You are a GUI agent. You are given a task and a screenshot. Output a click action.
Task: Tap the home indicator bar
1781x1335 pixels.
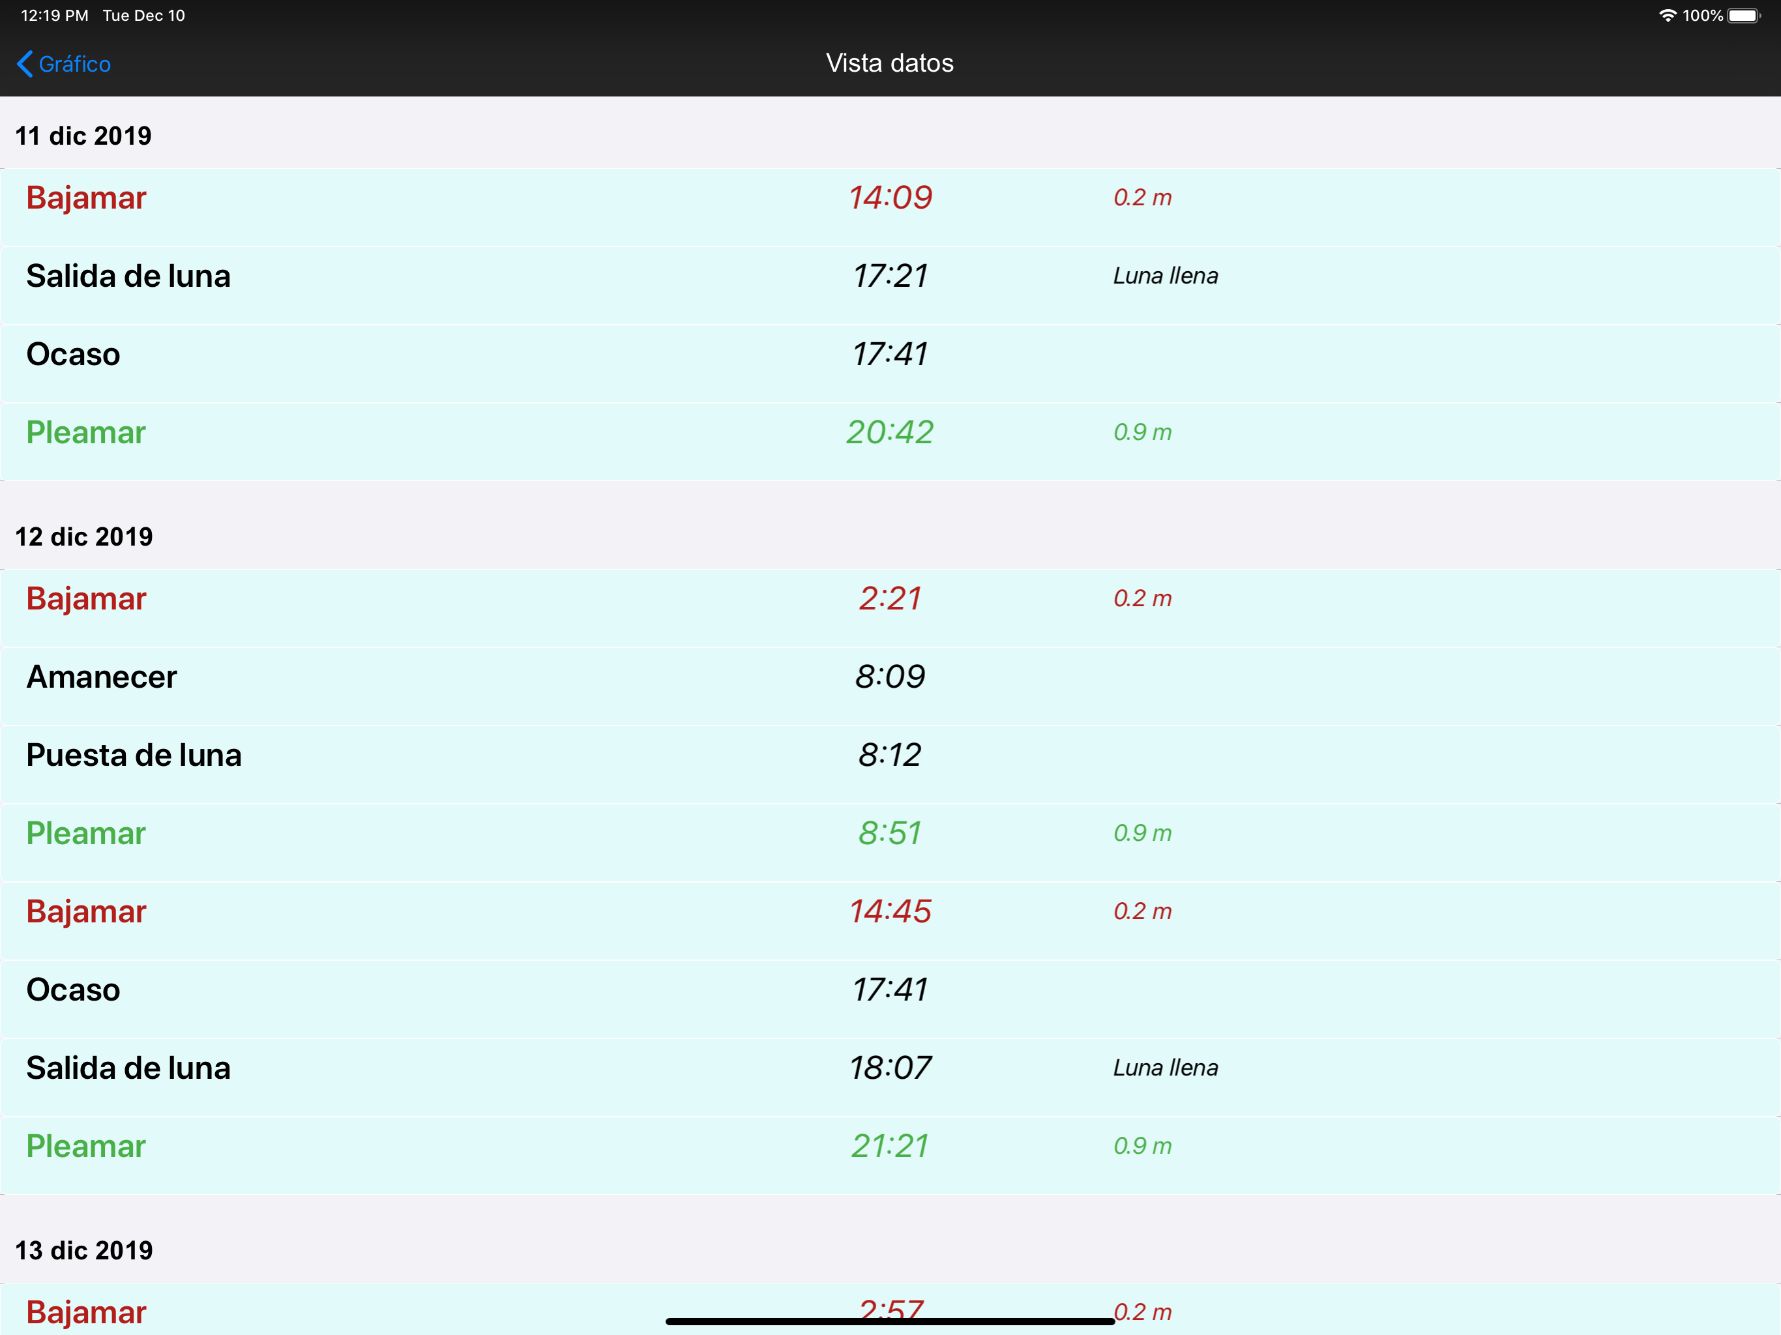(x=890, y=1321)
